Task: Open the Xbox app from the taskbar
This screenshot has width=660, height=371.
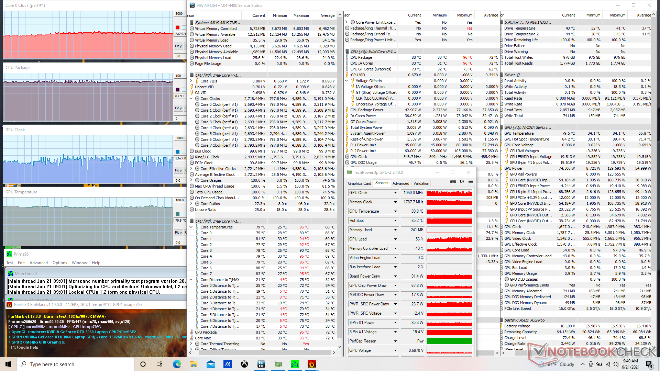Action: 244,364
